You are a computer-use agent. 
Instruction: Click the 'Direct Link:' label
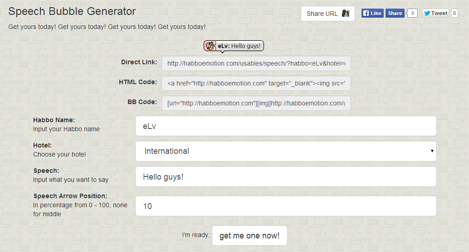(x=139, y=62)
